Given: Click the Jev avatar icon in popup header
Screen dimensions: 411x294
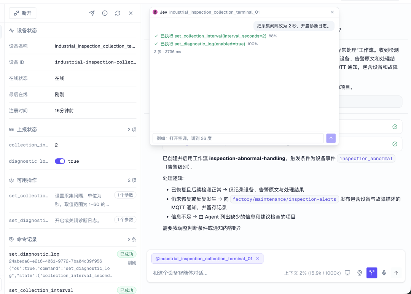Looking at the screenshot, I should pos(155,12).
